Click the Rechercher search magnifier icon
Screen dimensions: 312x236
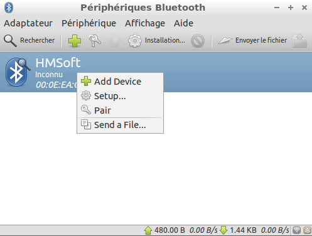[10, 41]
